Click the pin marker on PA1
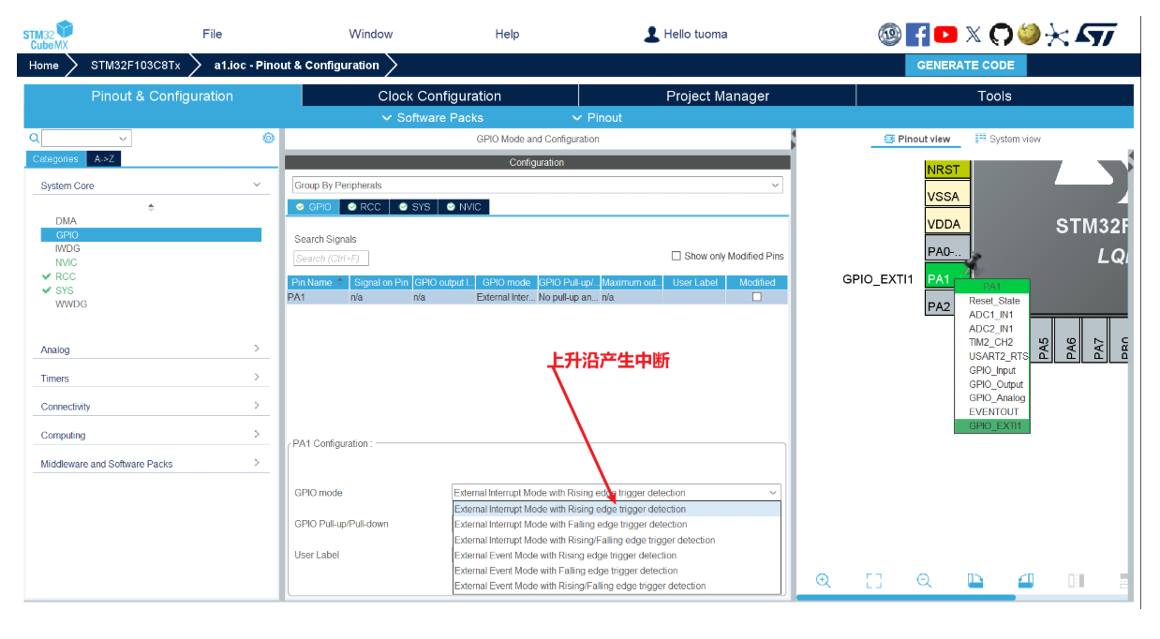 (x=974, y=260)
